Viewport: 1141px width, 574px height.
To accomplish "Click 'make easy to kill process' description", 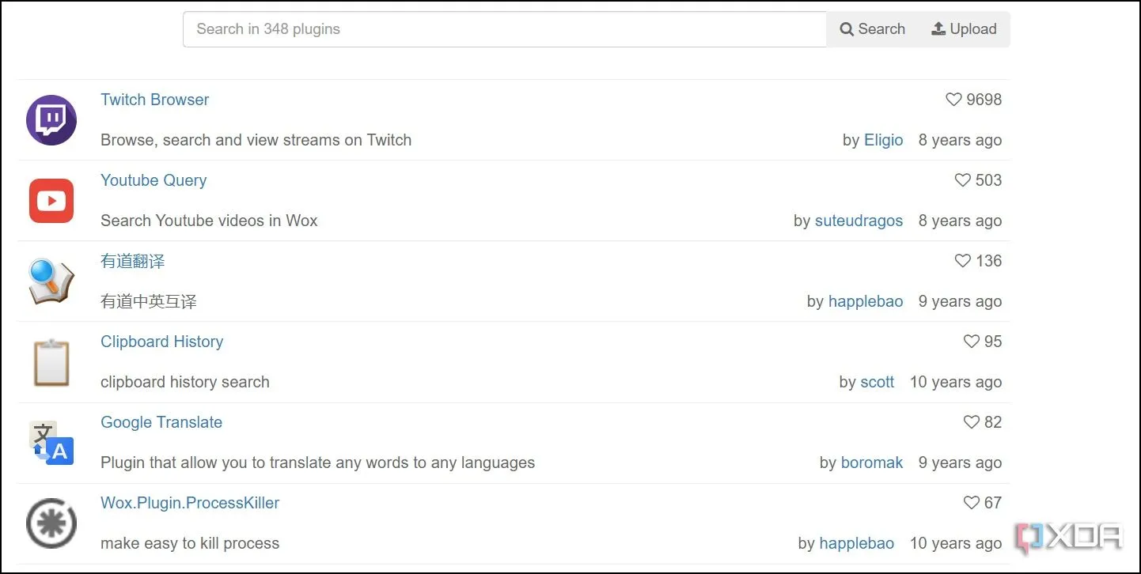I will [190, 543].
